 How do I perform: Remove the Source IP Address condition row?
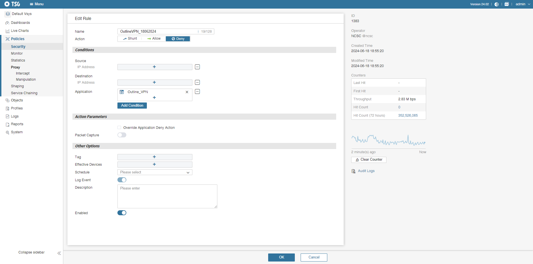pos(197,67)
